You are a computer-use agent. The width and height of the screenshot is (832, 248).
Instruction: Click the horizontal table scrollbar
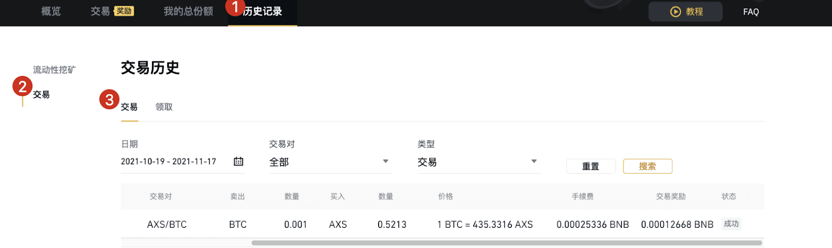(507, 243)
